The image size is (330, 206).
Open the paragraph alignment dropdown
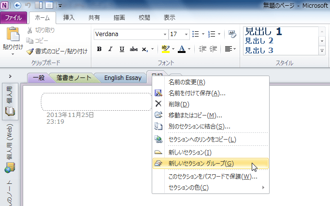230,49
